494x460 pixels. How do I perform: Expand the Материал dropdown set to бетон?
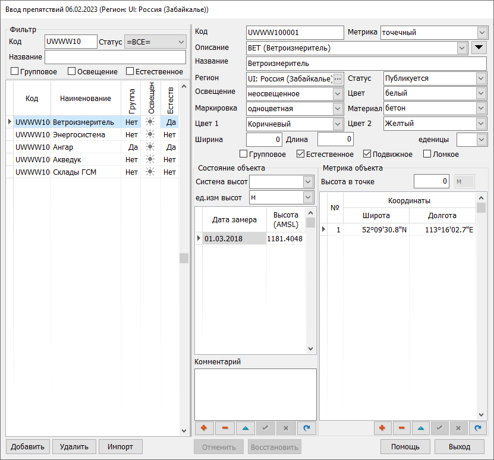pos(481,108)
